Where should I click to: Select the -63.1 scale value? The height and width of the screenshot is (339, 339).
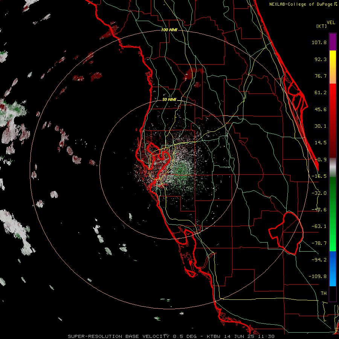tap(319, 226)
